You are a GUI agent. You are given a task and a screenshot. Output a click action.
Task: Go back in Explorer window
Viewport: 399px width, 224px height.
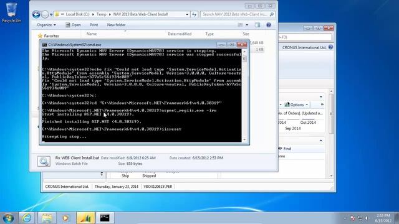[x=36, y=14]
